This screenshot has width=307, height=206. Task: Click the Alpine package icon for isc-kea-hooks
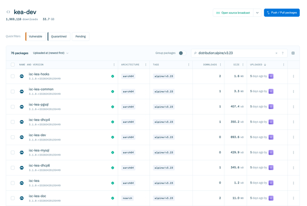(x=22, y=76)
